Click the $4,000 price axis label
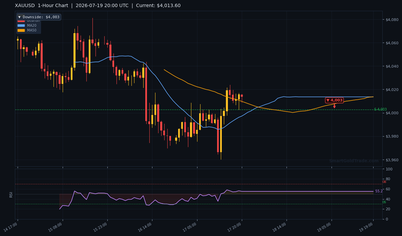Viewport: 402px width, 236px height. 392,113
